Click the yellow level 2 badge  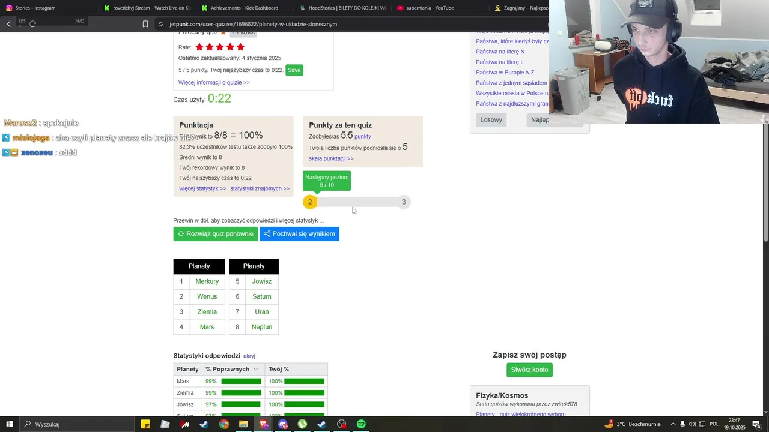point(310,202)
